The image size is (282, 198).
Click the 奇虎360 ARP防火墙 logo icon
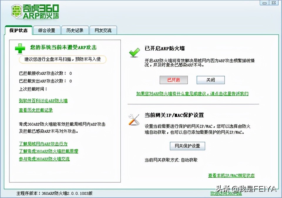(17, 11)
